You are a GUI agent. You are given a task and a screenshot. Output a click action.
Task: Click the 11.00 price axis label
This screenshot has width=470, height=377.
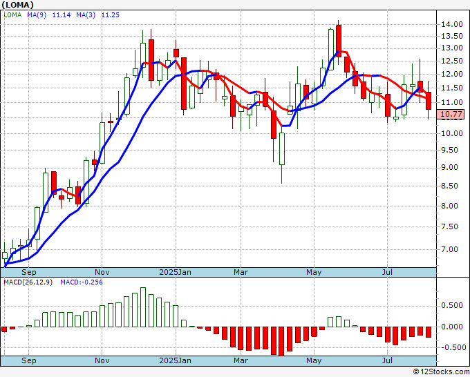pyautogui.click(x=452, y=102)
